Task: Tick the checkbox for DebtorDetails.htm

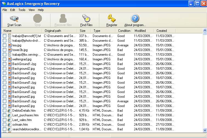Action: point(4,111)
